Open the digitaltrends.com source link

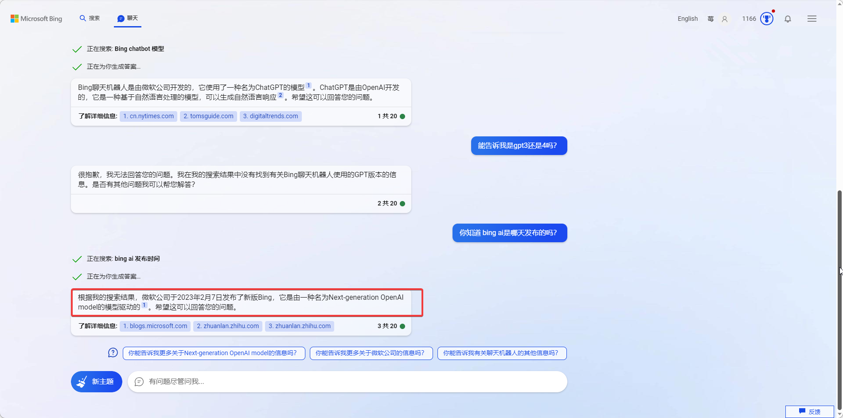(270, 116)
